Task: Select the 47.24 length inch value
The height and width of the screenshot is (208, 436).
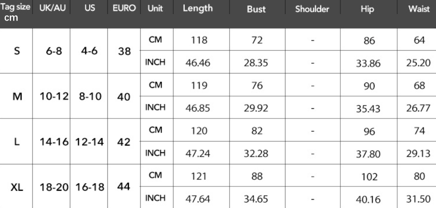Action: 197,153
